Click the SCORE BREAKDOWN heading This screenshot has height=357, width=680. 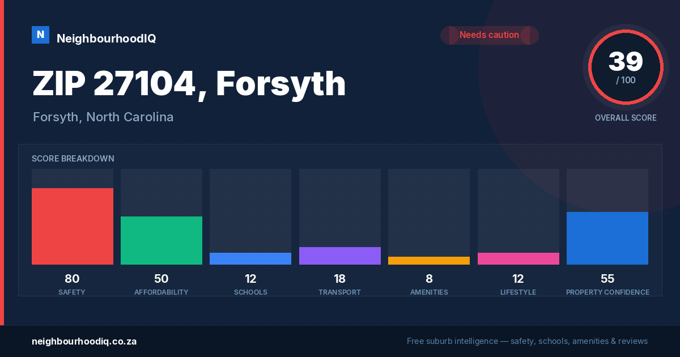click(73, 159)
